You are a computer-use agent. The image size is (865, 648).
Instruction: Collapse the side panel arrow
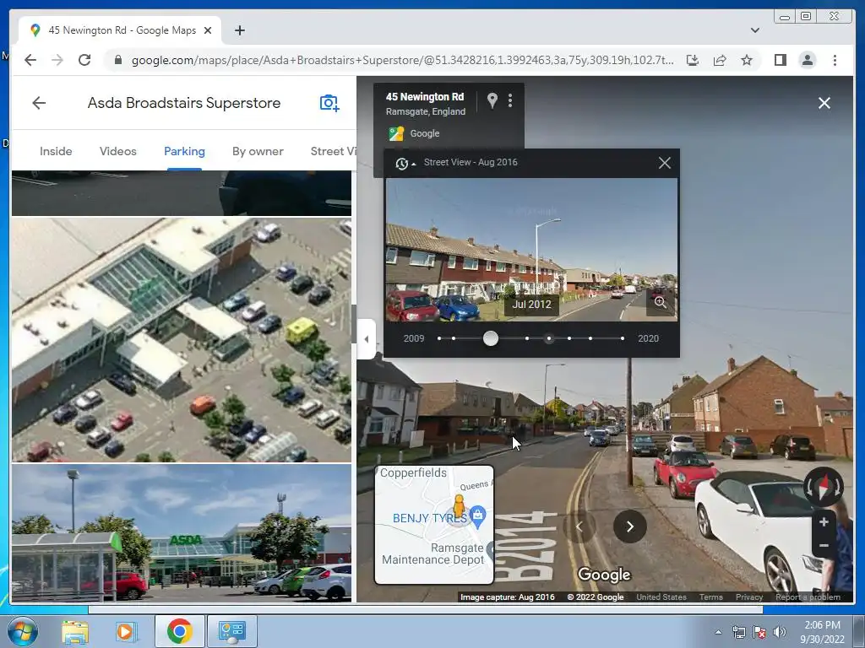point(367,339)
